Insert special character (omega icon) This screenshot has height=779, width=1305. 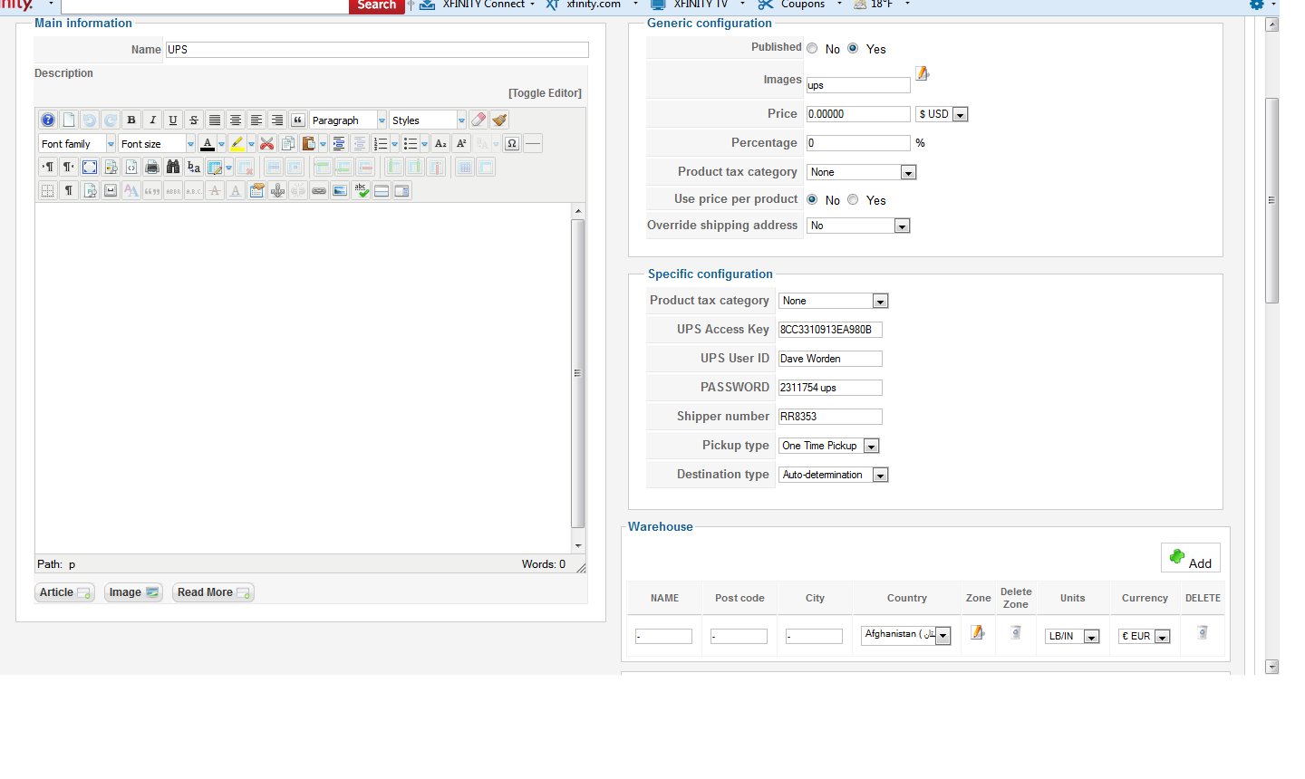[512, 143]
